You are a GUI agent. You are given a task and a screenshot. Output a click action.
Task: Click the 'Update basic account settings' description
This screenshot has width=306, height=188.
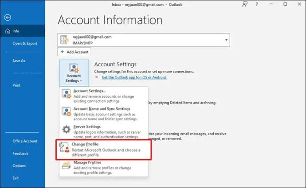tap(106, 117)
